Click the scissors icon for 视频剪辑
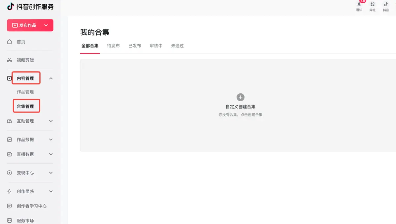396x224 pixels. pyautogui.click(x=10, y=60)
